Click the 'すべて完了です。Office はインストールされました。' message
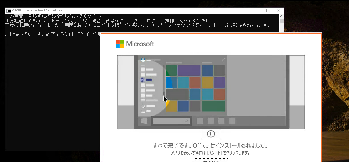 pos(211,146)
